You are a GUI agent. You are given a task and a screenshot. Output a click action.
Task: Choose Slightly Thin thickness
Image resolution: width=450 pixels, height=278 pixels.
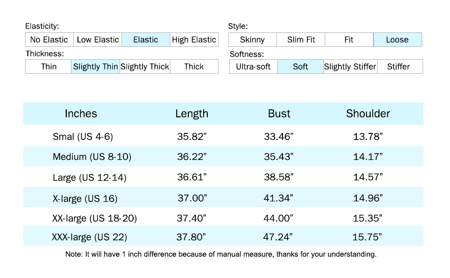click(96, 67)
